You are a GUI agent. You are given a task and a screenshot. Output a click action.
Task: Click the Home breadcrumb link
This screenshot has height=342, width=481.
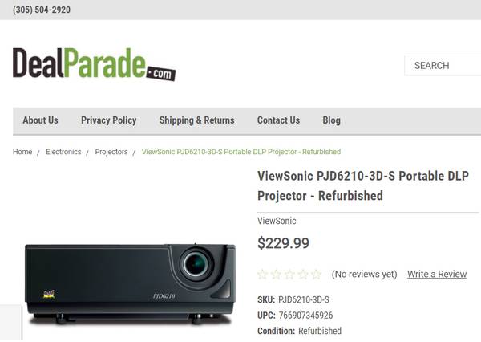(22, 152)
